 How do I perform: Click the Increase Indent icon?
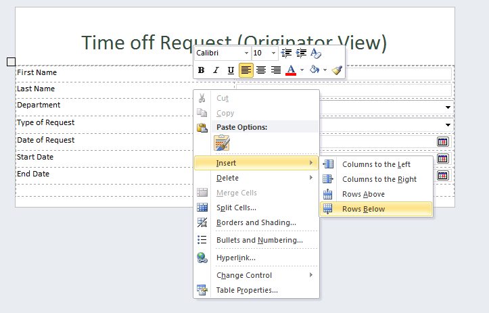(301, 53)
